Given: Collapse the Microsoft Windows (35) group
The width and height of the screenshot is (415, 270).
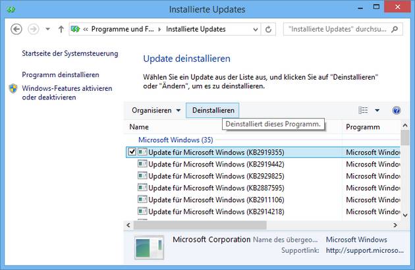Looking at the screenshot, I should pyautogui.click(x=175, y=140).
